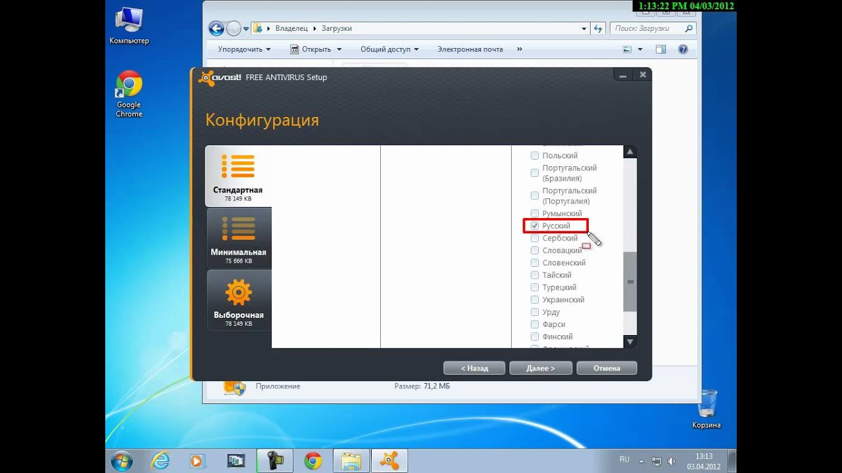Click the language list scroll up arrow

coord(630,152)
